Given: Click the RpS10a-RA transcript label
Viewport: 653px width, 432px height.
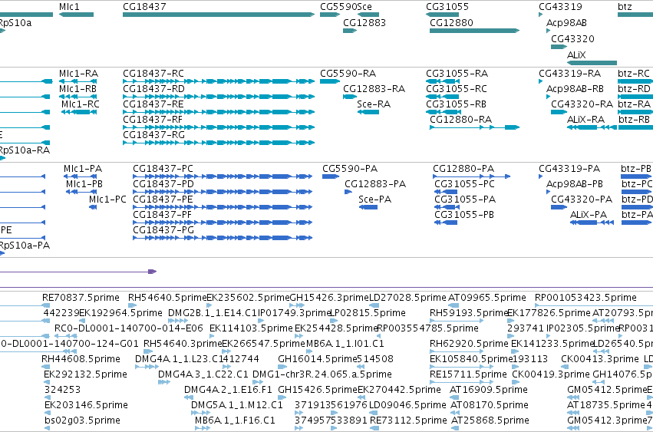Looking at the screenshot, I should (x=25, y=150).
